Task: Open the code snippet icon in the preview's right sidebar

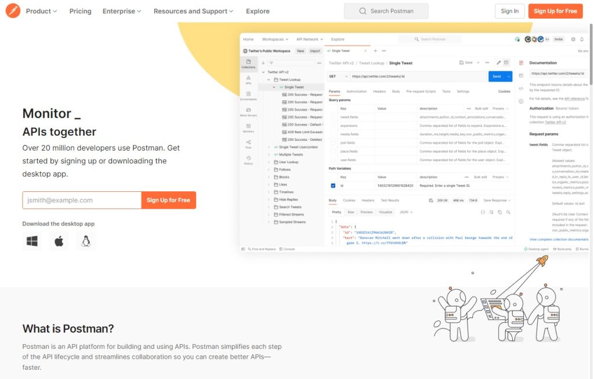Action: click(x=521, y=88)
